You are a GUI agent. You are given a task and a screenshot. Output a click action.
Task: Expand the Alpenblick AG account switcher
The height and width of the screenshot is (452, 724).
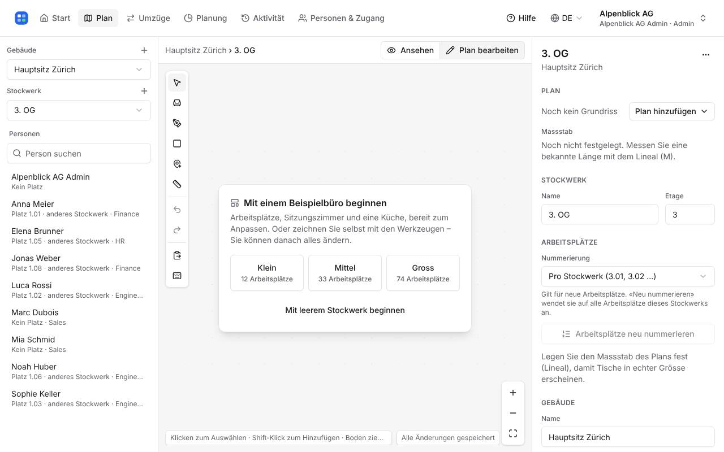(653, 18)
